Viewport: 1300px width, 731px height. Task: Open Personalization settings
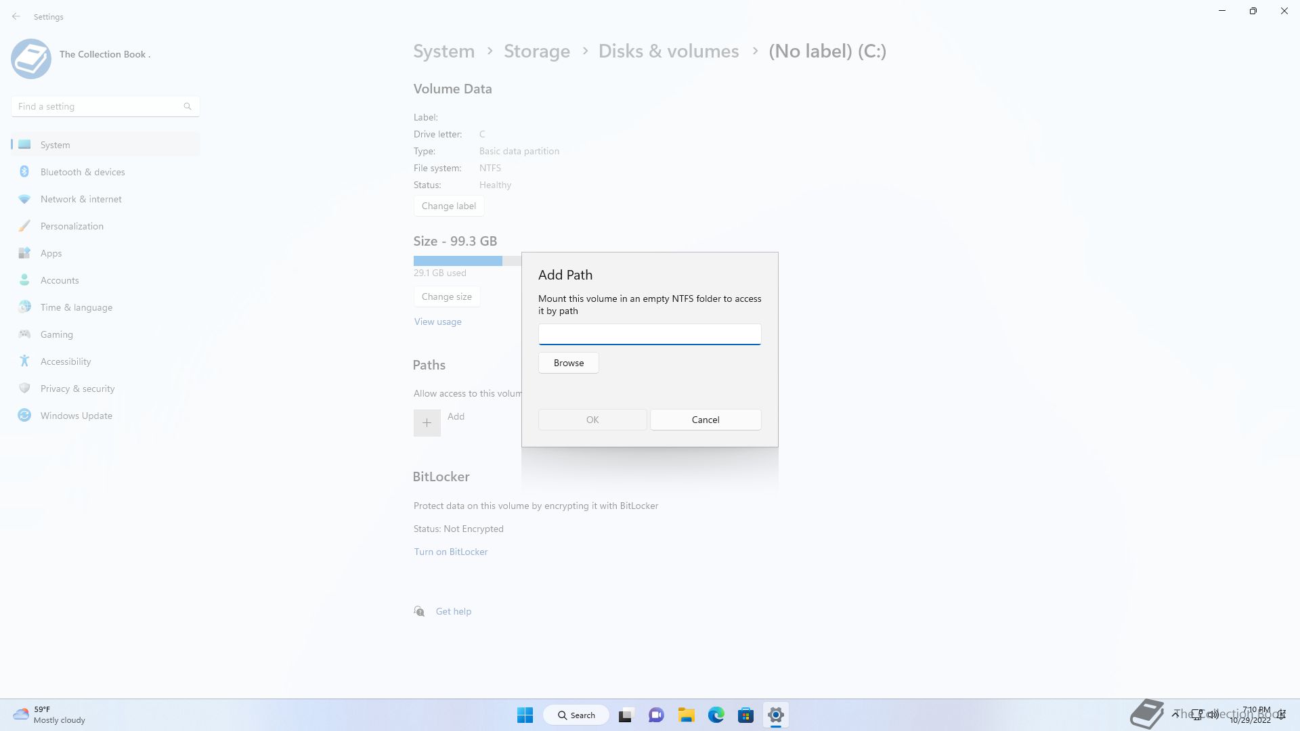point(105,226)
